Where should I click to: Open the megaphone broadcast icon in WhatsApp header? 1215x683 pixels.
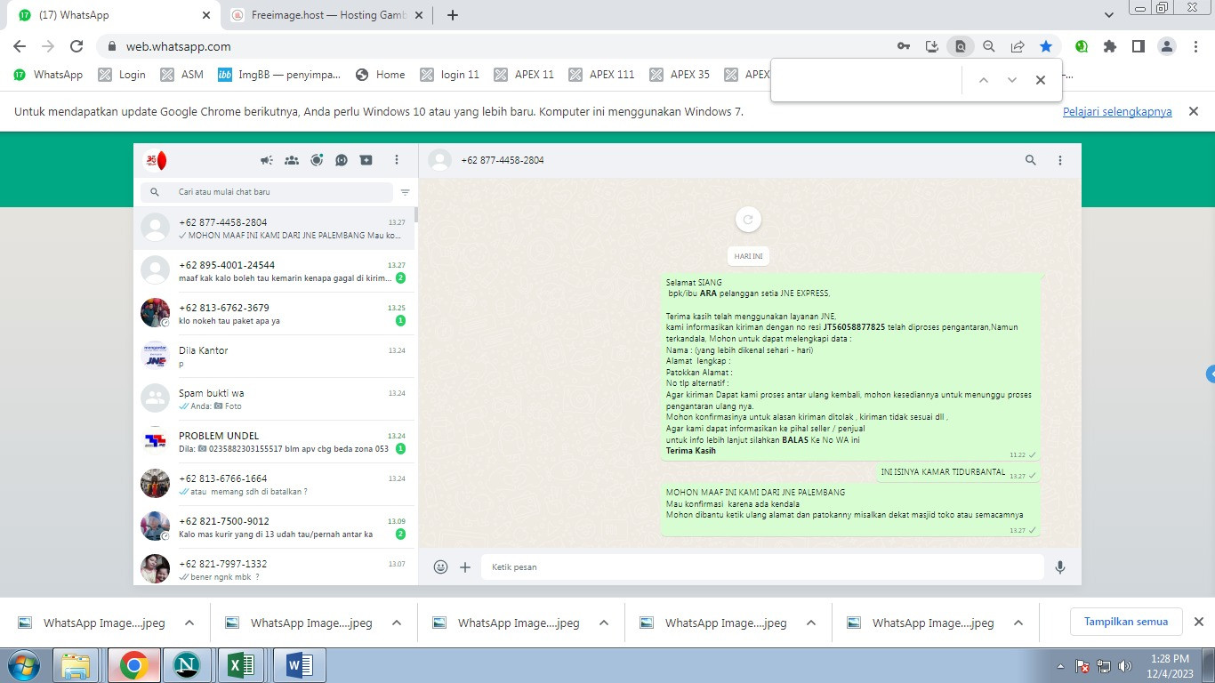point(266,160)
